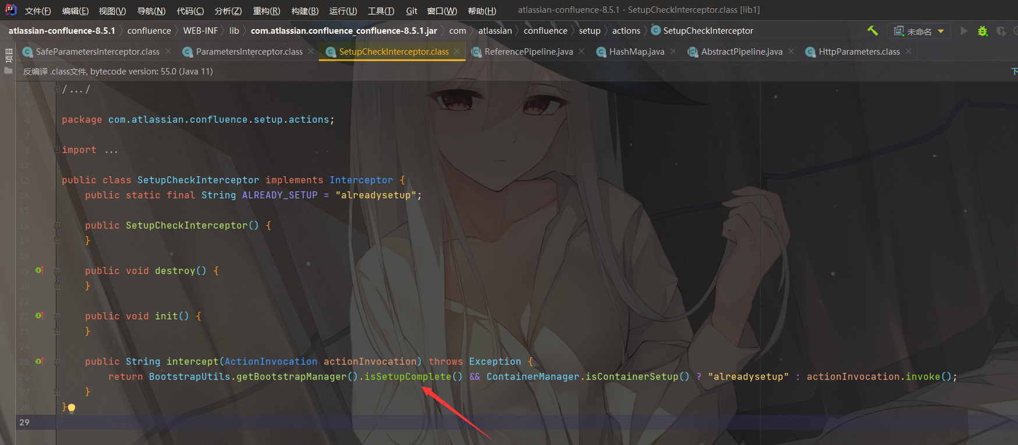Click the Build project hammer icon
Image resolution: width=1018 pixels, height=445 pixels.
[872, 31]
